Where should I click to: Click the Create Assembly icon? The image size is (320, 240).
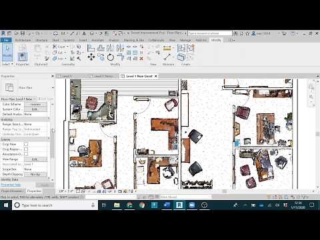[x=181, y=48]
